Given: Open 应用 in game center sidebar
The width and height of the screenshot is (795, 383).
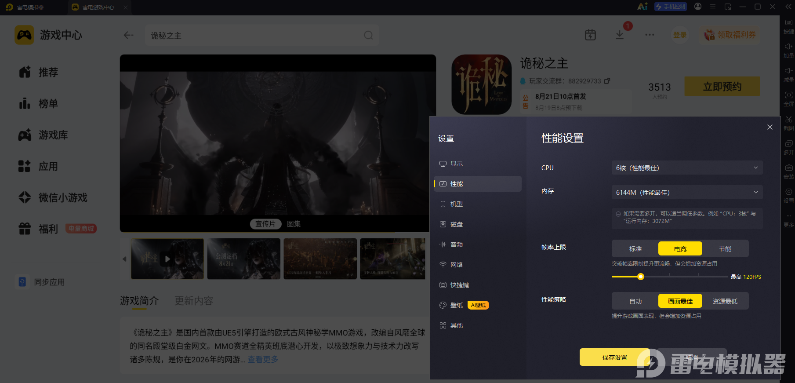Looking at the screenshot, I should pos(39,166).
